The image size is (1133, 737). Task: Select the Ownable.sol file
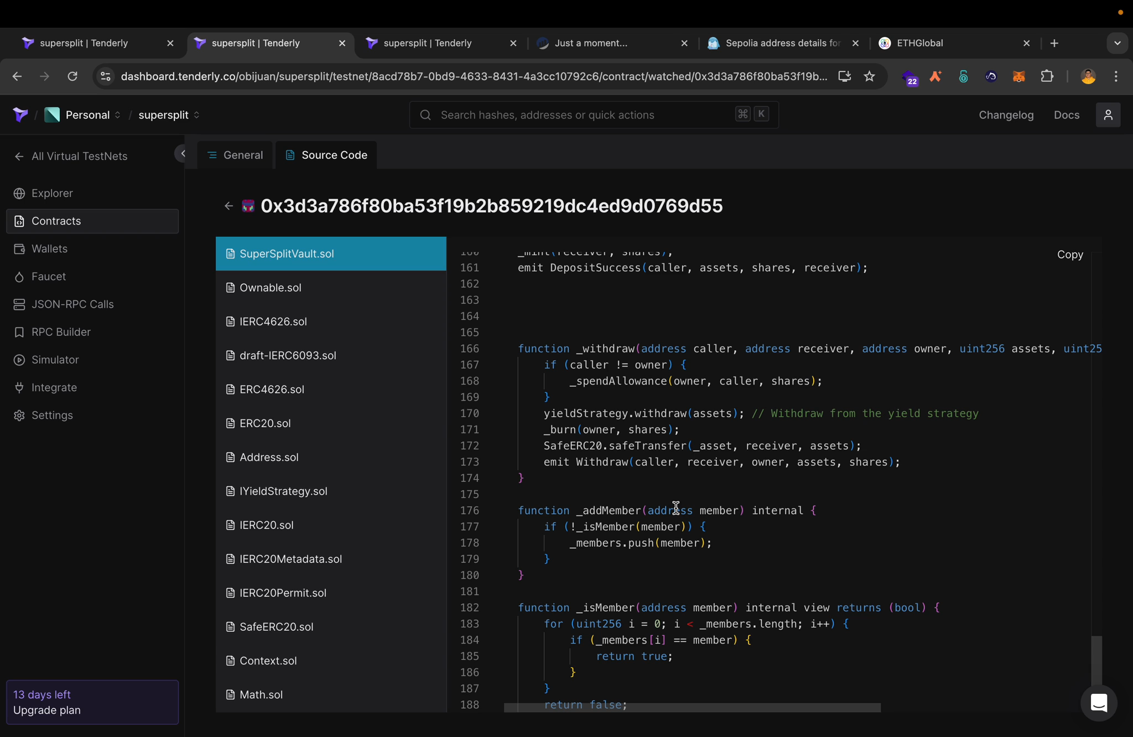tap(331, 287)
